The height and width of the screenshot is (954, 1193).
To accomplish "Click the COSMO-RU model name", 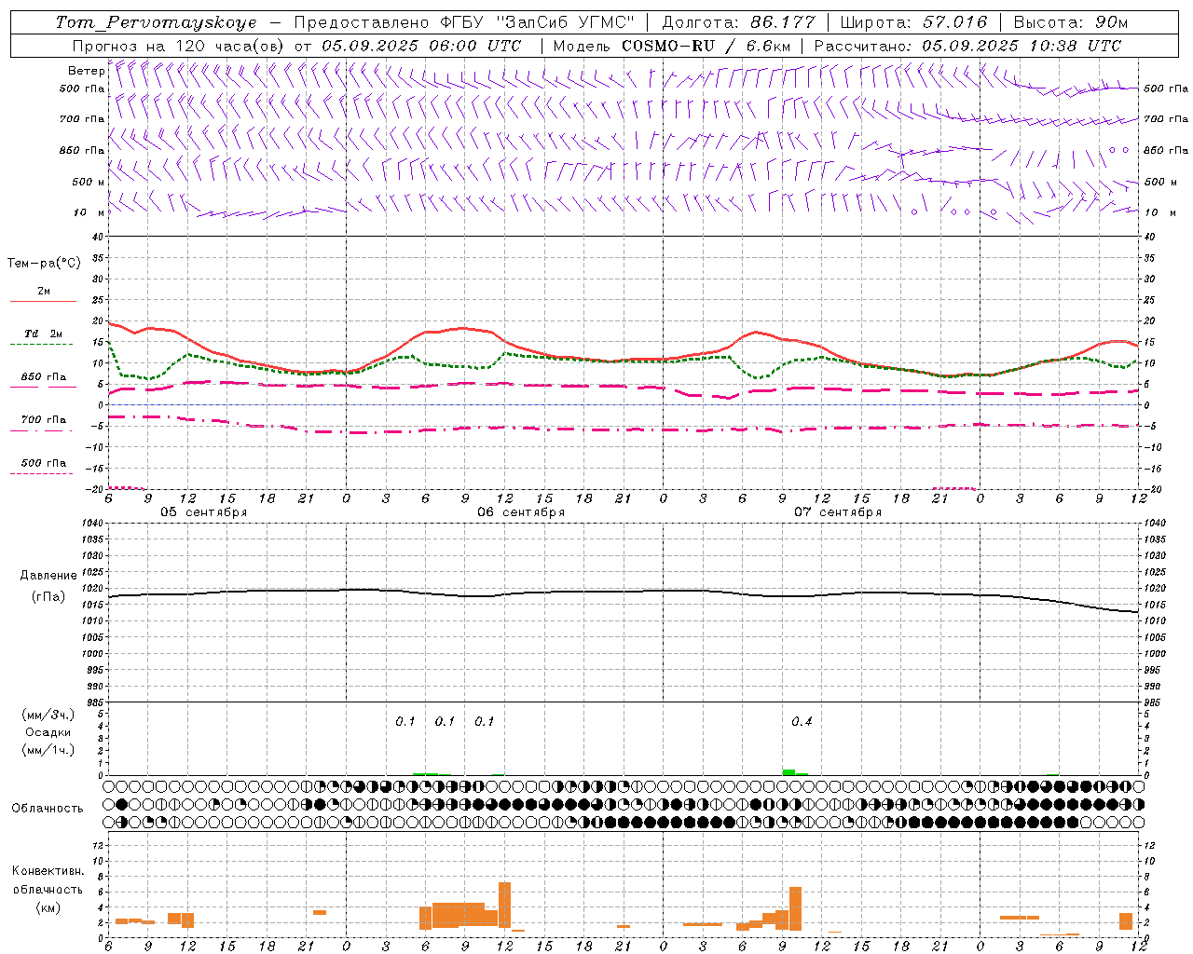I will [668, 46].
